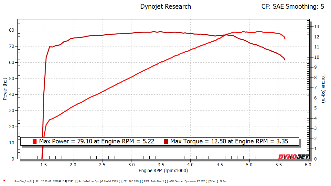Viewport: 331px width, 186px height.
Task: Click the 80 tick on the Power axis
Action: 13,30
